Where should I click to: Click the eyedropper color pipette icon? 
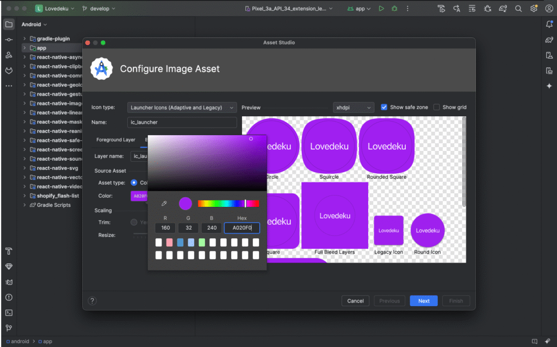coord(164,204)
